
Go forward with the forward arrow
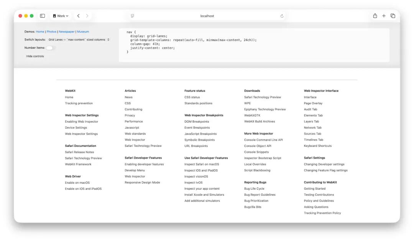pyautogui.click(x=87, y=16)
